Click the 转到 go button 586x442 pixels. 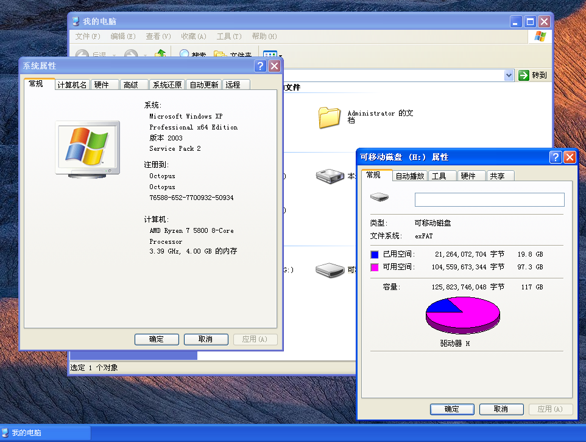pos(533,75)
